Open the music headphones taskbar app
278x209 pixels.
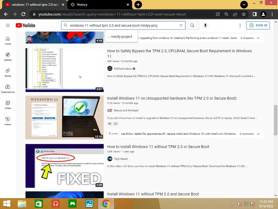[56, 204]
